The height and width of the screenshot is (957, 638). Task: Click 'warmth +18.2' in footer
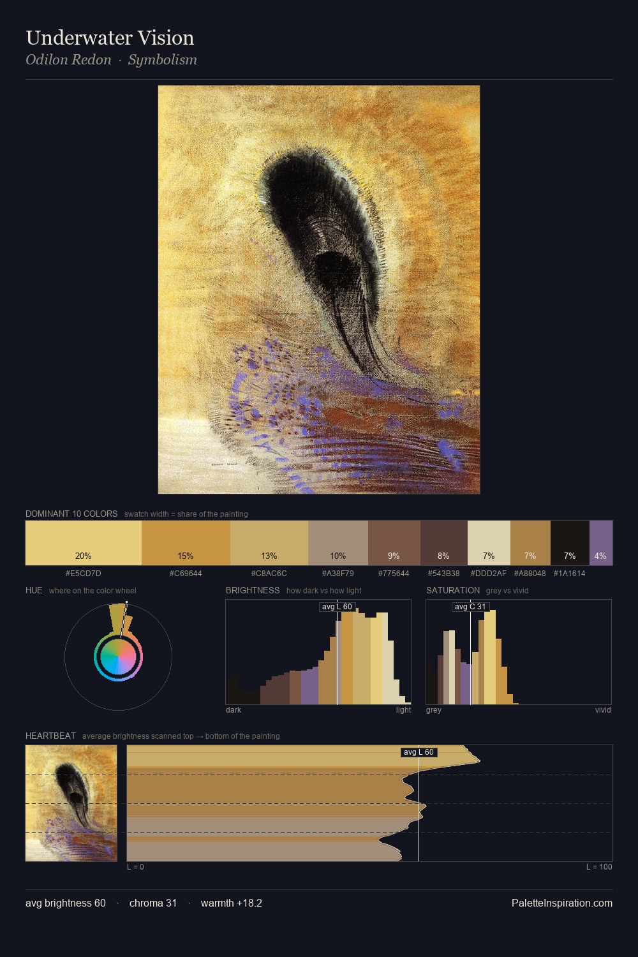[x=232, y=903]
